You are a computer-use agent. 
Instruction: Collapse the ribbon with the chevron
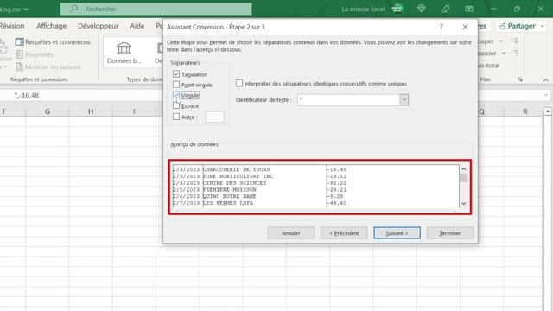[545, 80]
